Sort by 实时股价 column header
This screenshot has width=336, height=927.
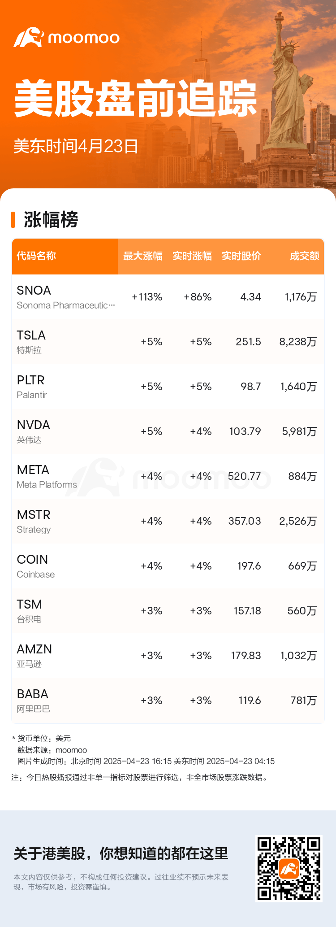point(241,256)
